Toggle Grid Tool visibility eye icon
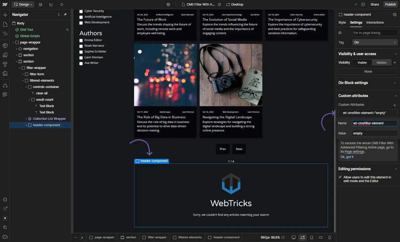Image resolution: width=400 pixels, height=242 pixels. click(67, 30)
